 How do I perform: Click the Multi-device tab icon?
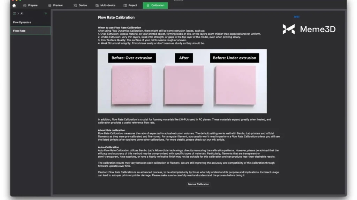[x=97, y=6]
